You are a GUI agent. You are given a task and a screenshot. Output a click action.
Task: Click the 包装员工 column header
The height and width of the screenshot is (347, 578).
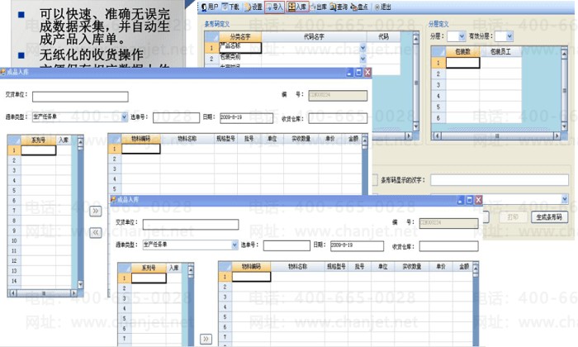pyautogui.click(x=500, y=51)
